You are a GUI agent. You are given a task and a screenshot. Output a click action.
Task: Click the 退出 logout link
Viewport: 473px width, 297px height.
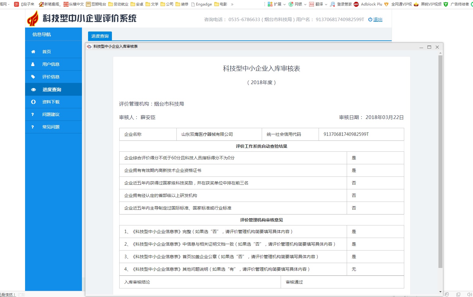pyautogui.click(x=378, y=19)
